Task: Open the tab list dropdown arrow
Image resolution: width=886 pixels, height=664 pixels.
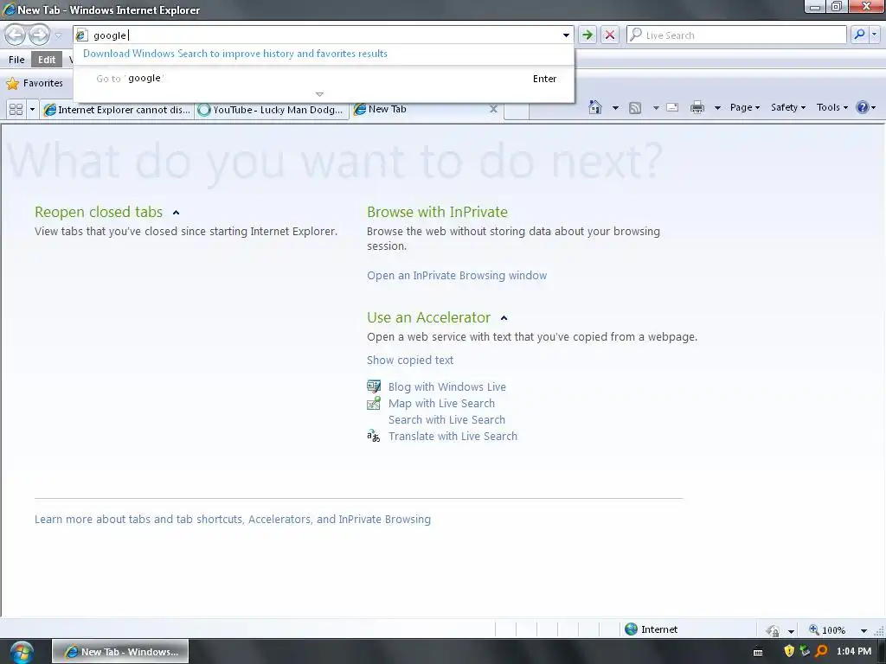Action: 32,109
